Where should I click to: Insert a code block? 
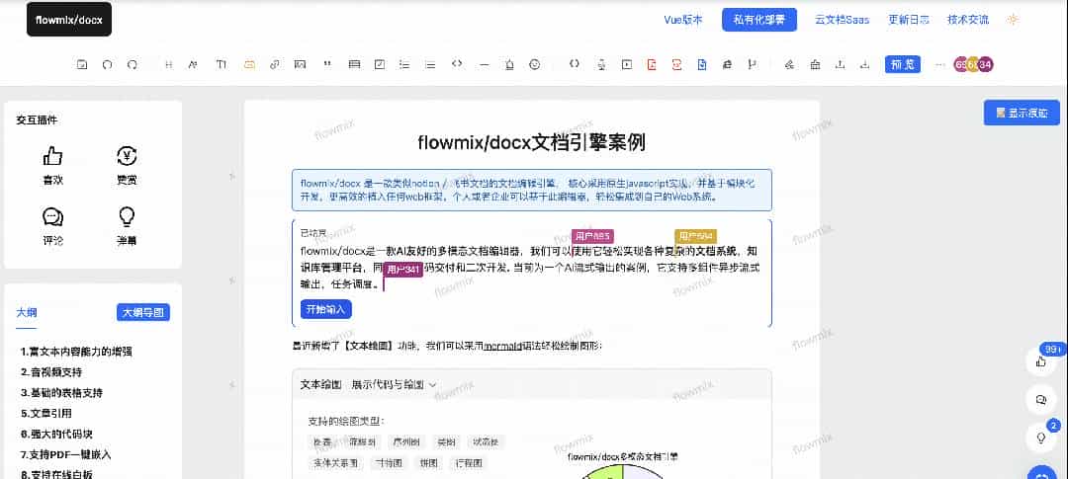pos(457,64)
